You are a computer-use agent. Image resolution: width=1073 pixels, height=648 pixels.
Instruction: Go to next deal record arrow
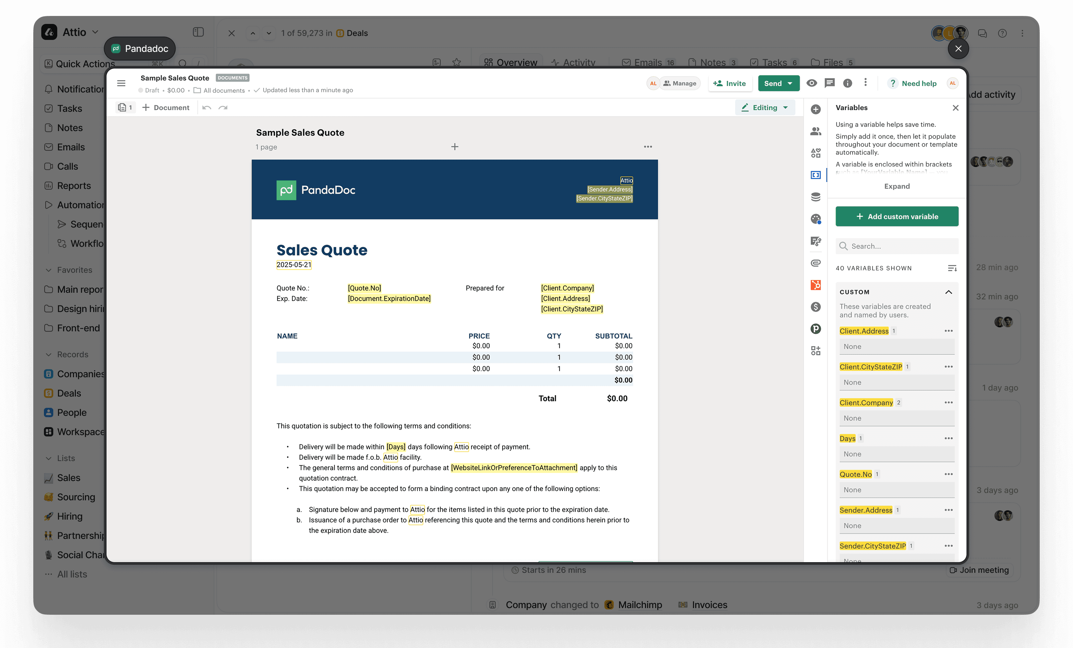pos(269,33)
